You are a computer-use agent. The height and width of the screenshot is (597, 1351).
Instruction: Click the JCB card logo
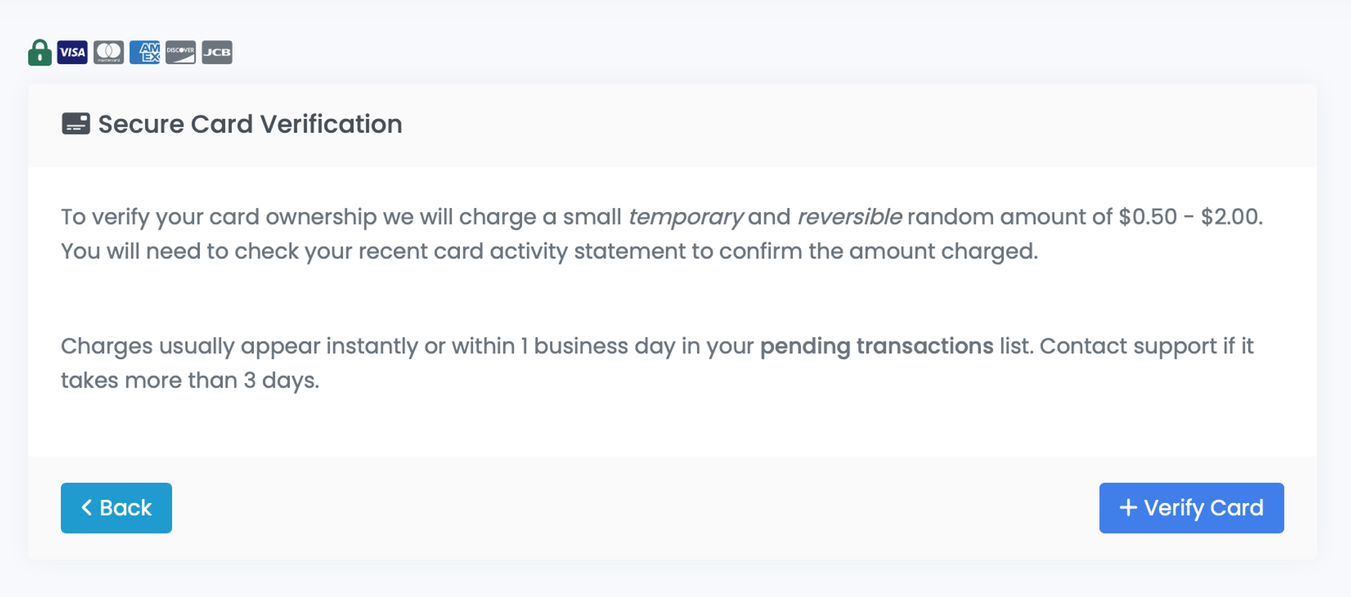[x=217, y=53]
